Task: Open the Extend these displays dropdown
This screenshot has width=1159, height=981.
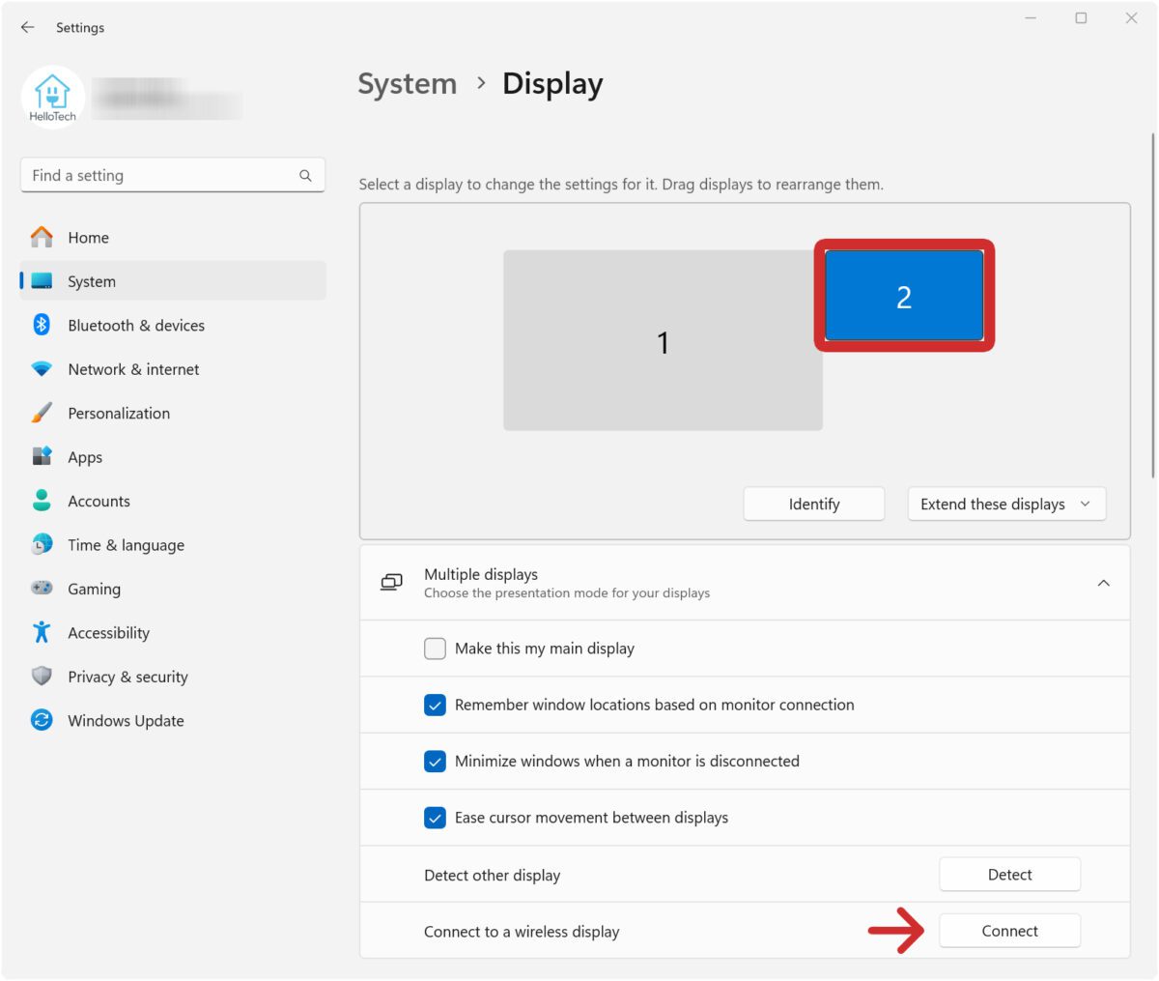Action: 1005,504
